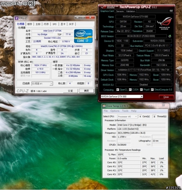Click the Lithography value 22 nm

(x=159, y=141)
